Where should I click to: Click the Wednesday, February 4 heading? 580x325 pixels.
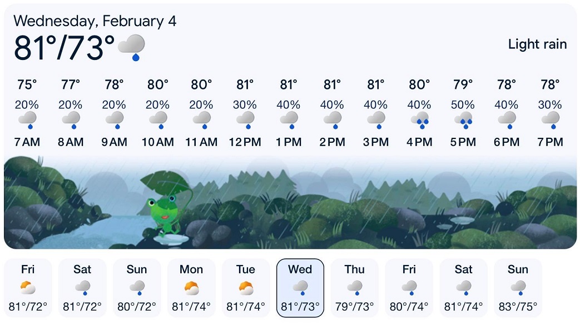click(x=95, y=21)
